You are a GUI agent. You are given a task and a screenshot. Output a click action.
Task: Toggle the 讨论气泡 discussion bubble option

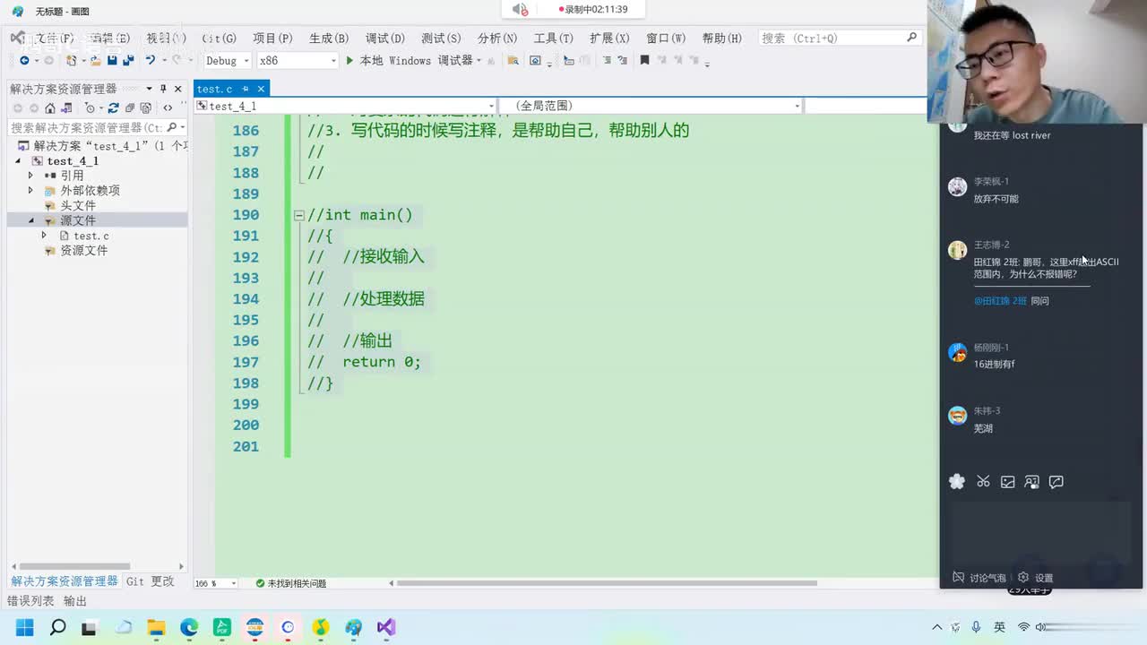point(979,578)
